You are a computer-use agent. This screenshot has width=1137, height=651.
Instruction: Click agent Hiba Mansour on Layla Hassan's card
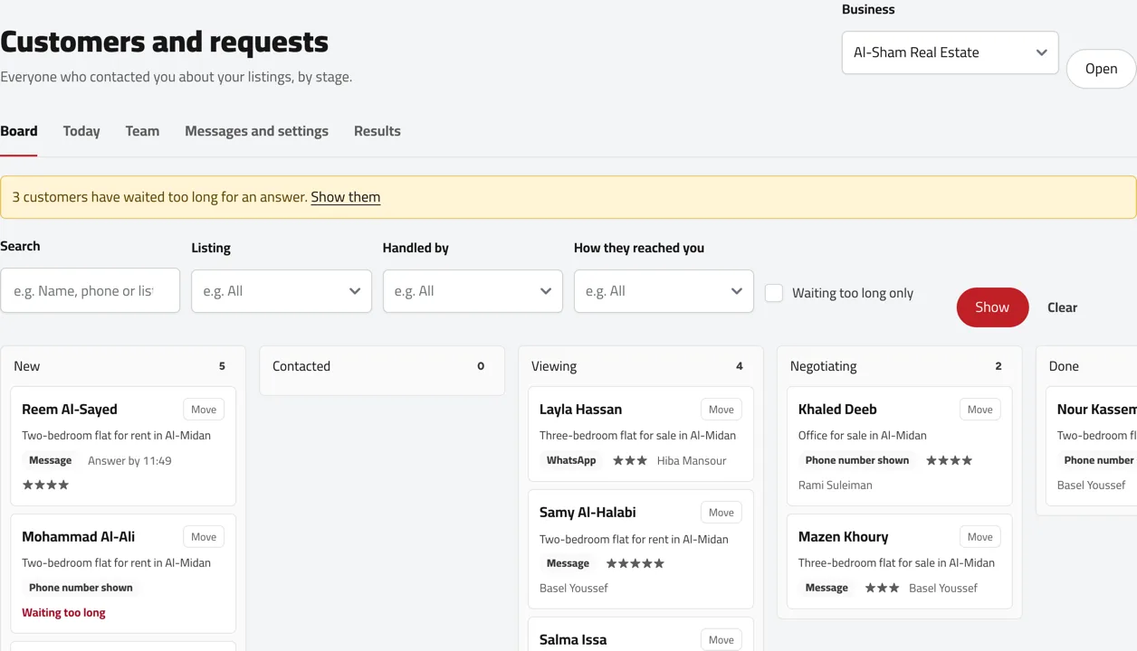692,461
